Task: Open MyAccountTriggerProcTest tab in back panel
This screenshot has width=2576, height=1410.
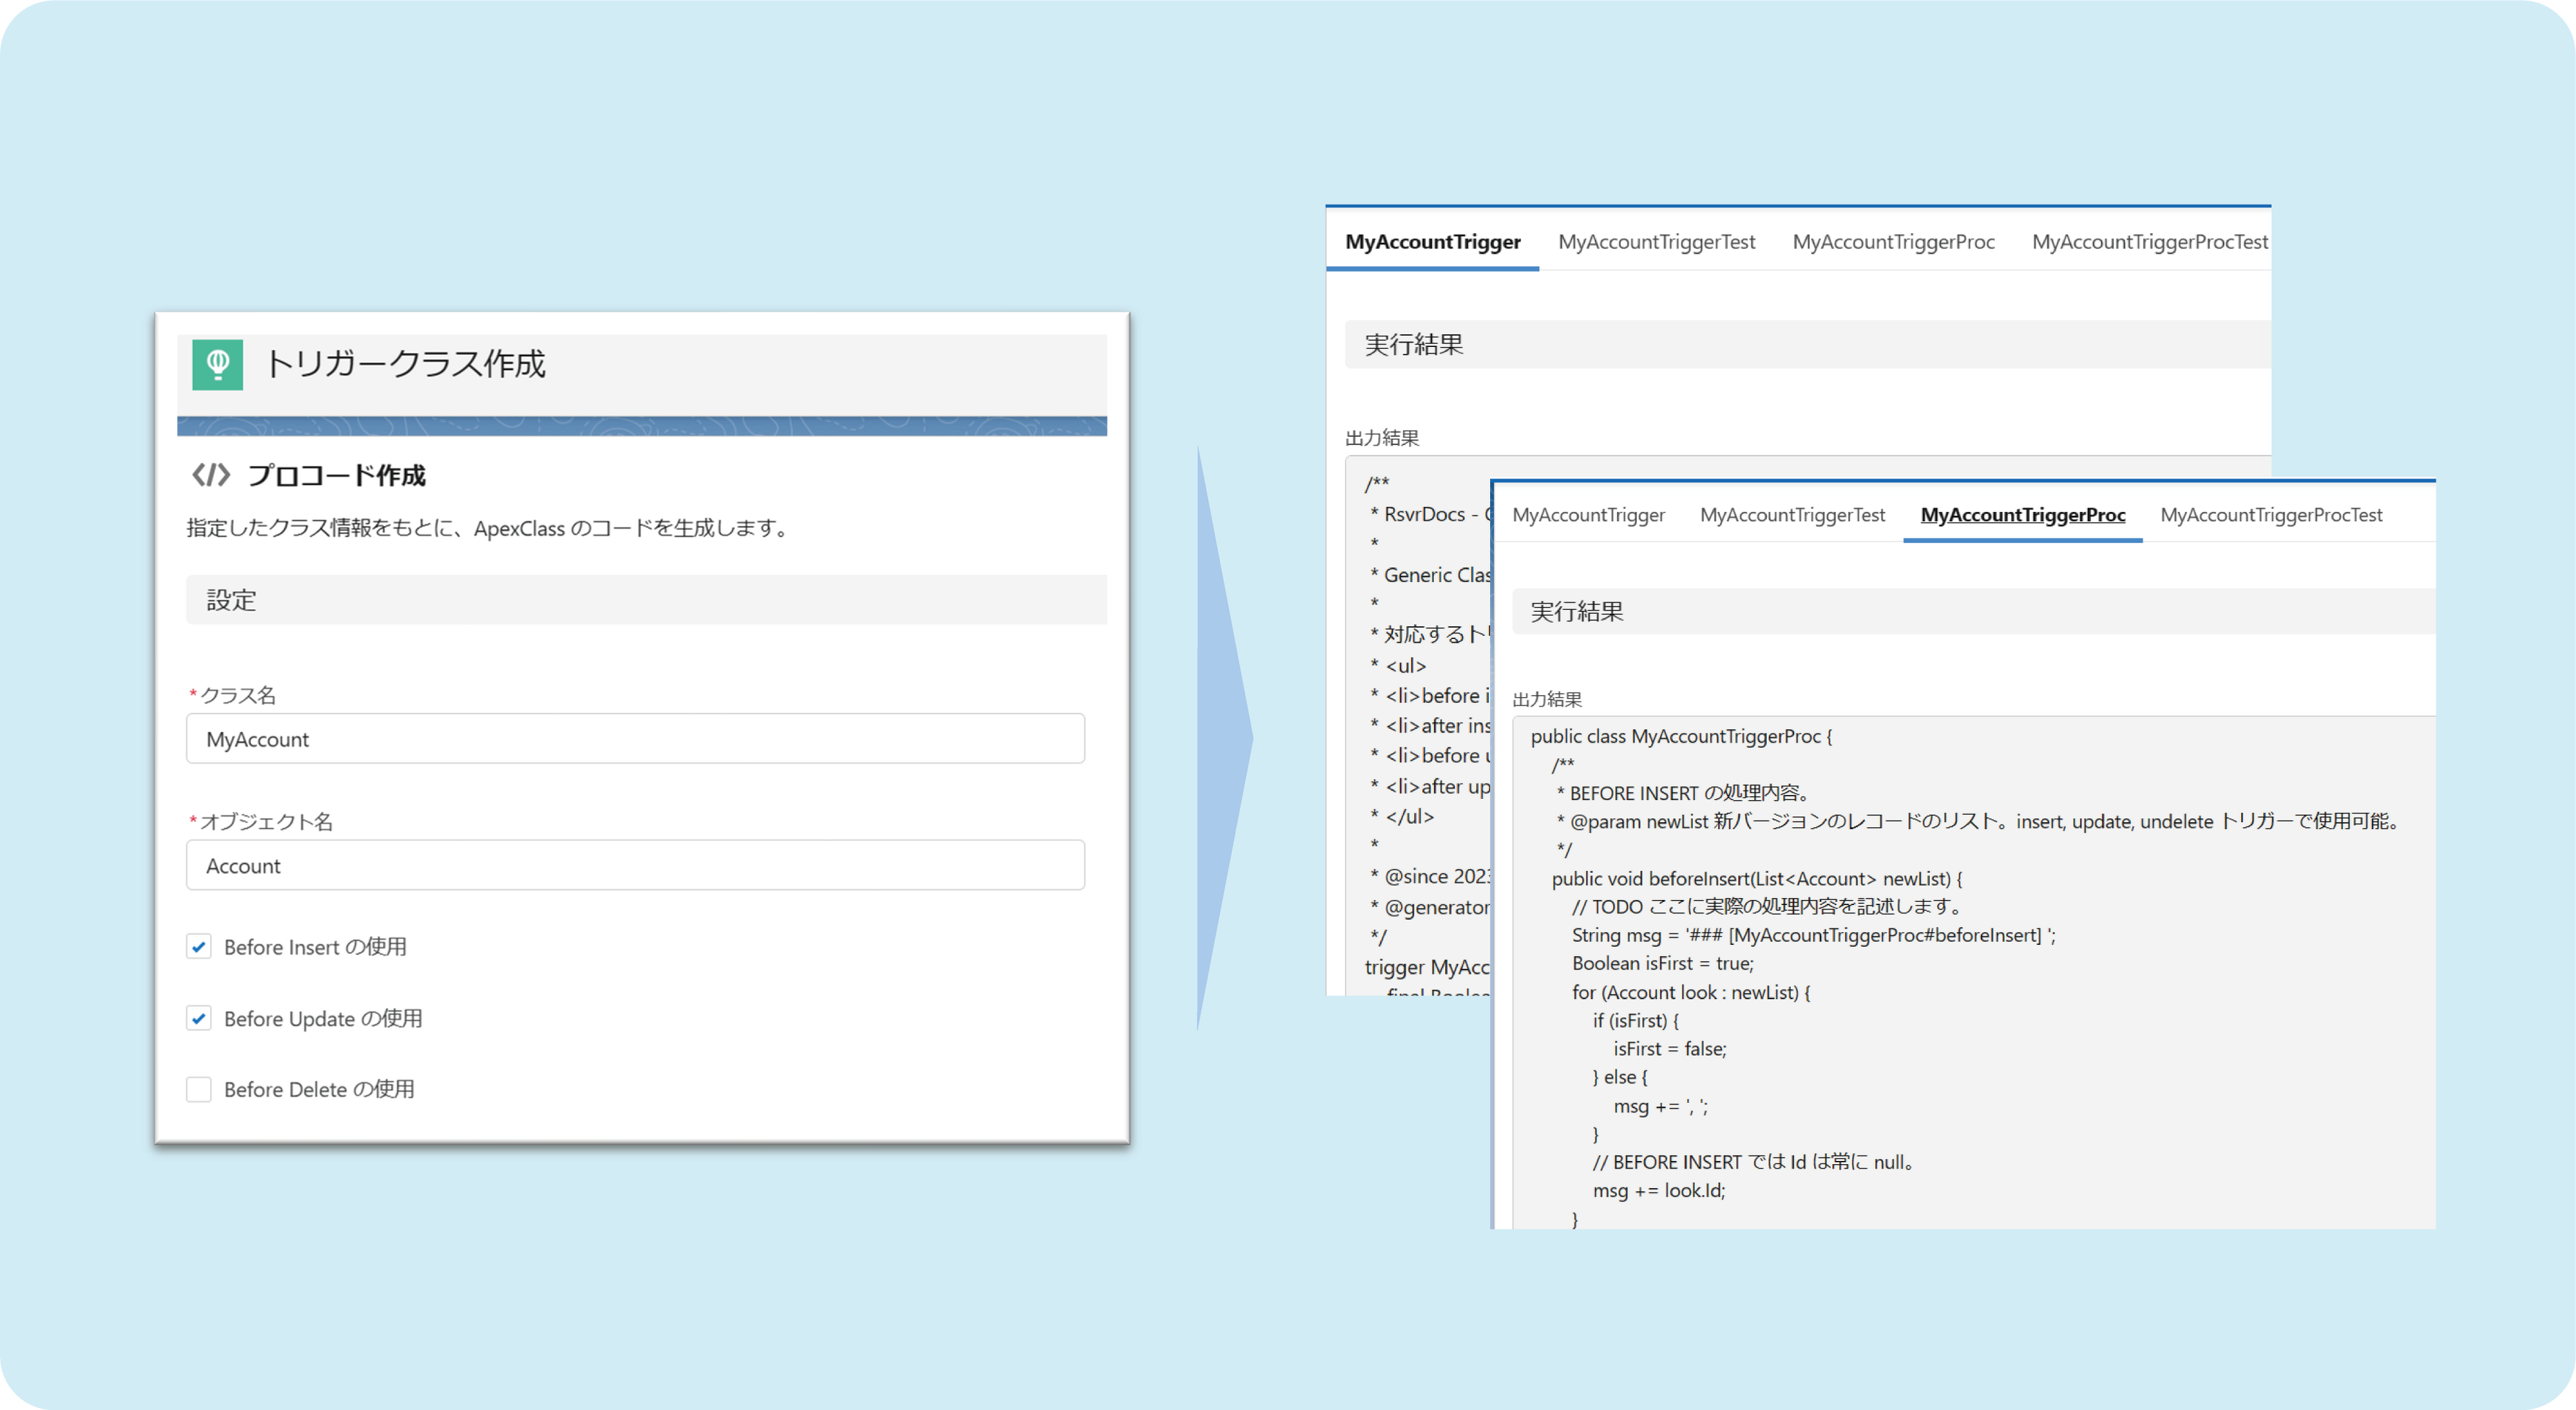Action: coord(2149,242)
